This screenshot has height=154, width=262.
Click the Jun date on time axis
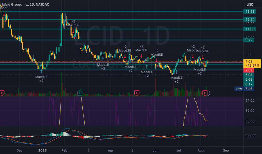click(x=155, y=150)
